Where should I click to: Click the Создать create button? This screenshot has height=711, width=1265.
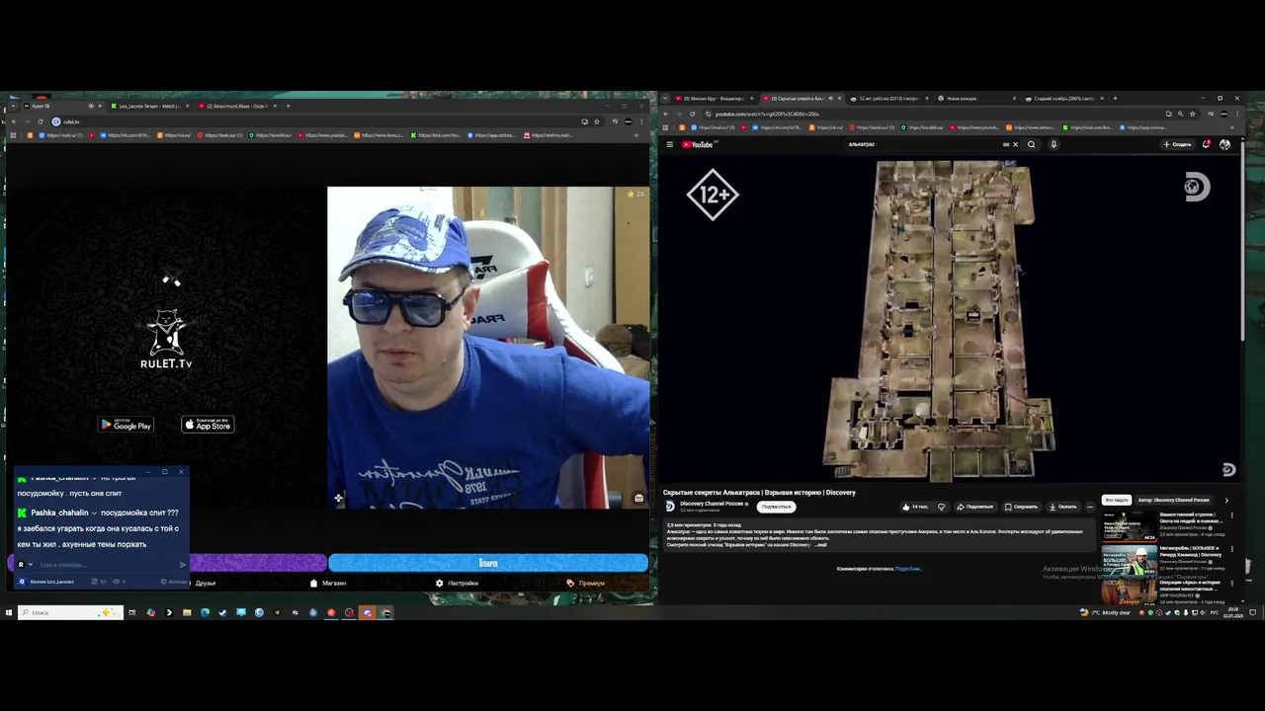[1177, 144]
